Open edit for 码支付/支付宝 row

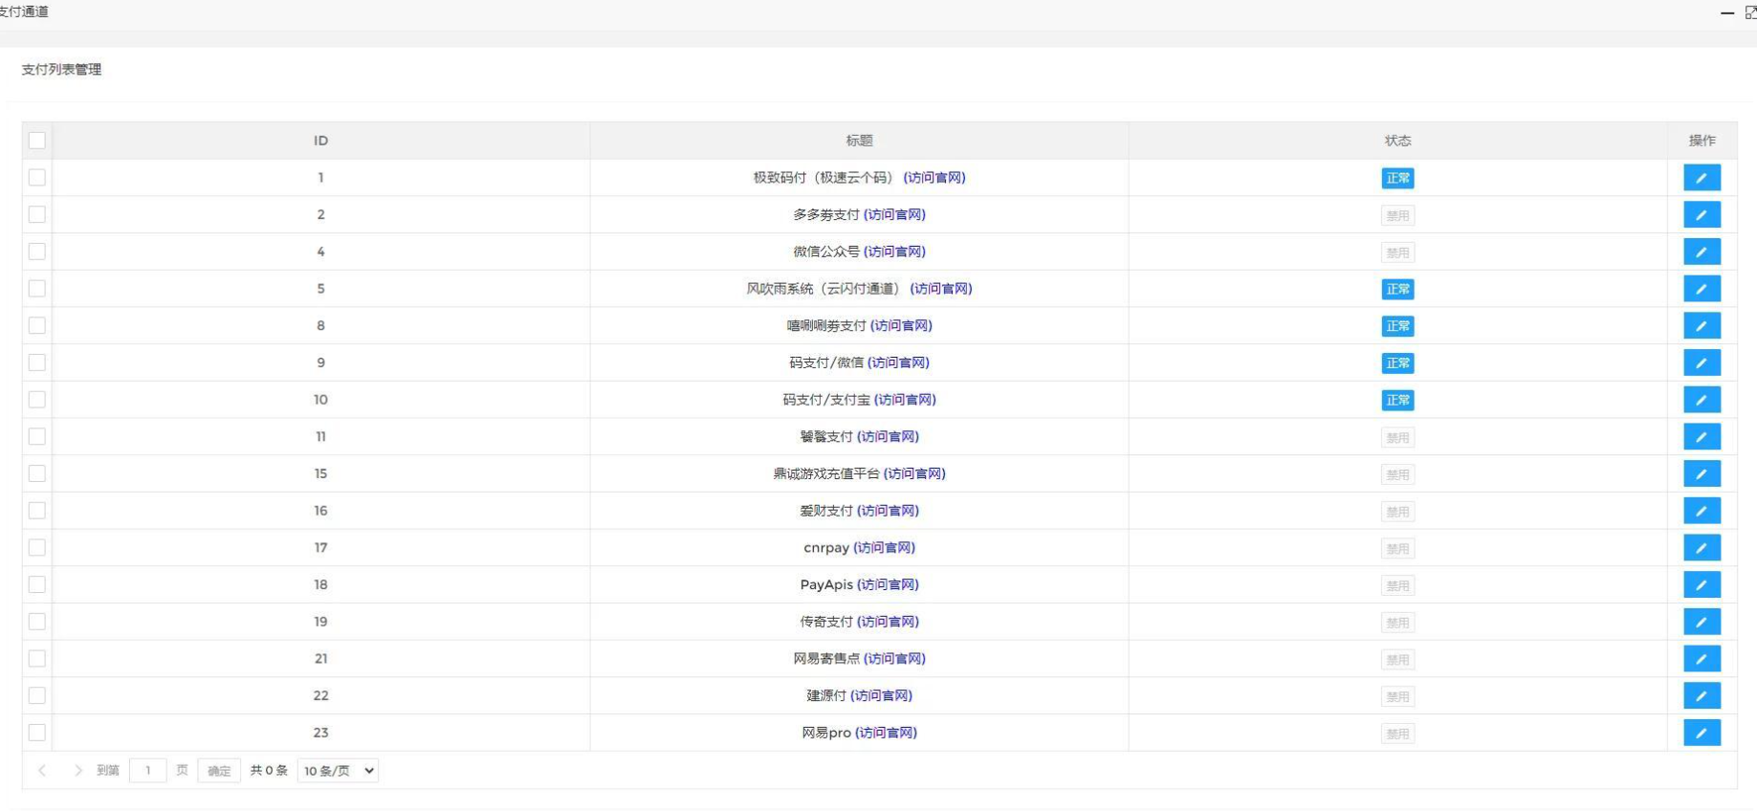[1701, 400]
